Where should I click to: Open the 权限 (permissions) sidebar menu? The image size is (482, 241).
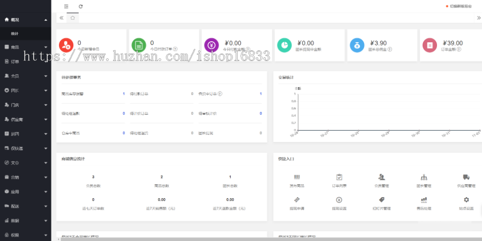26,235
